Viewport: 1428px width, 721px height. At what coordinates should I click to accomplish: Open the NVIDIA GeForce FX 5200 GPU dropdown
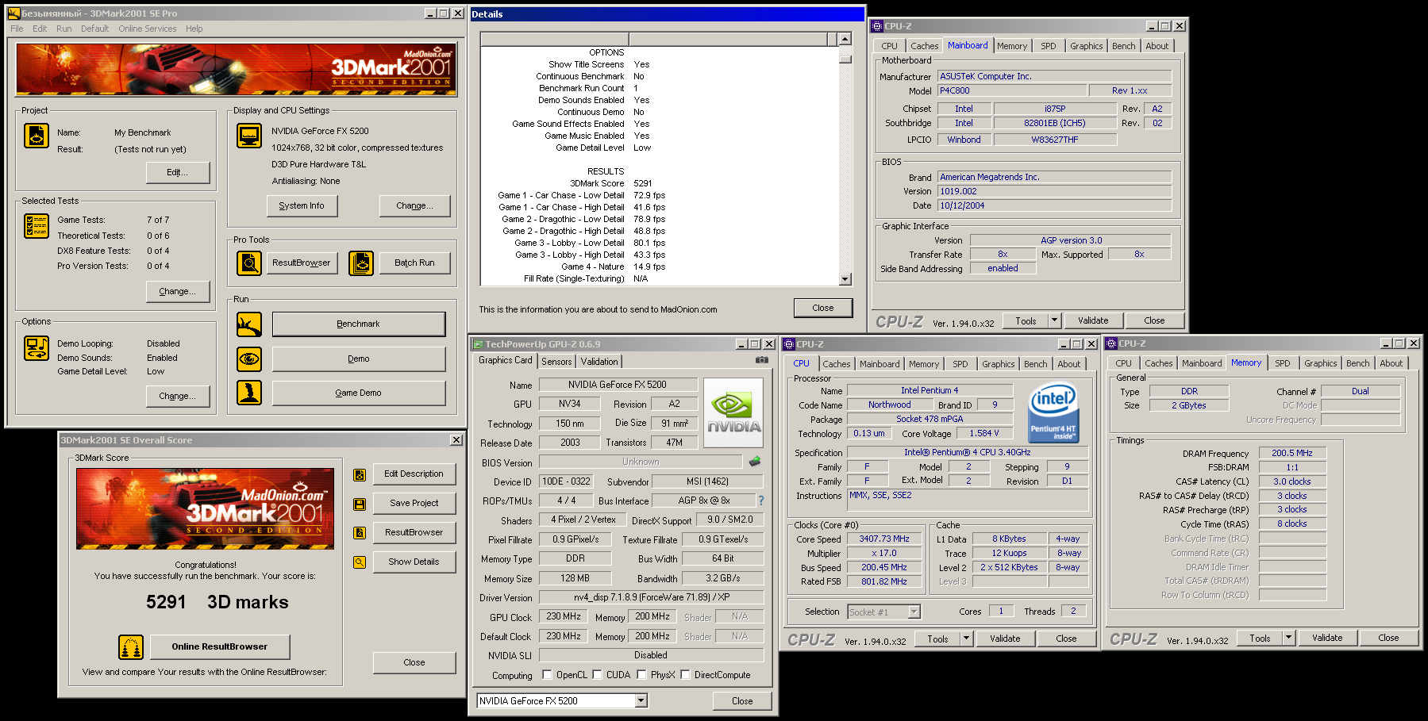coord(641,701)
